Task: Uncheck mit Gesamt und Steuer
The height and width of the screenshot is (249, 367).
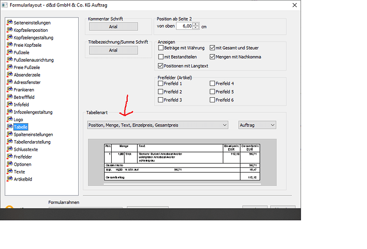Action: point(212,48)
